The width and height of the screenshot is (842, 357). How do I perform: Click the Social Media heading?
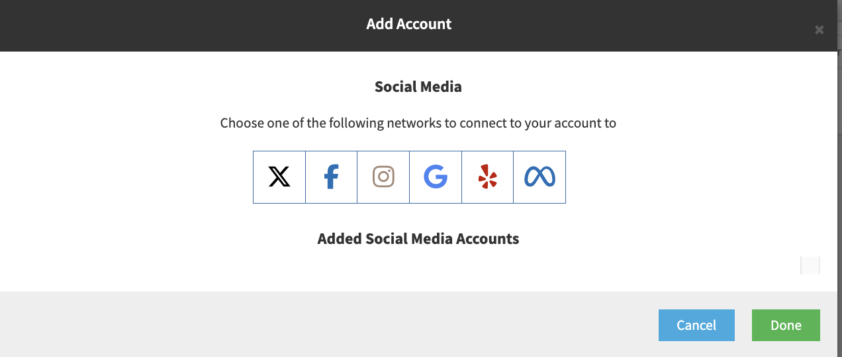[x=418, y=87]
